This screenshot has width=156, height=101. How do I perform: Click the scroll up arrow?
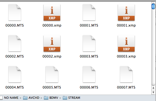(153, 88)
